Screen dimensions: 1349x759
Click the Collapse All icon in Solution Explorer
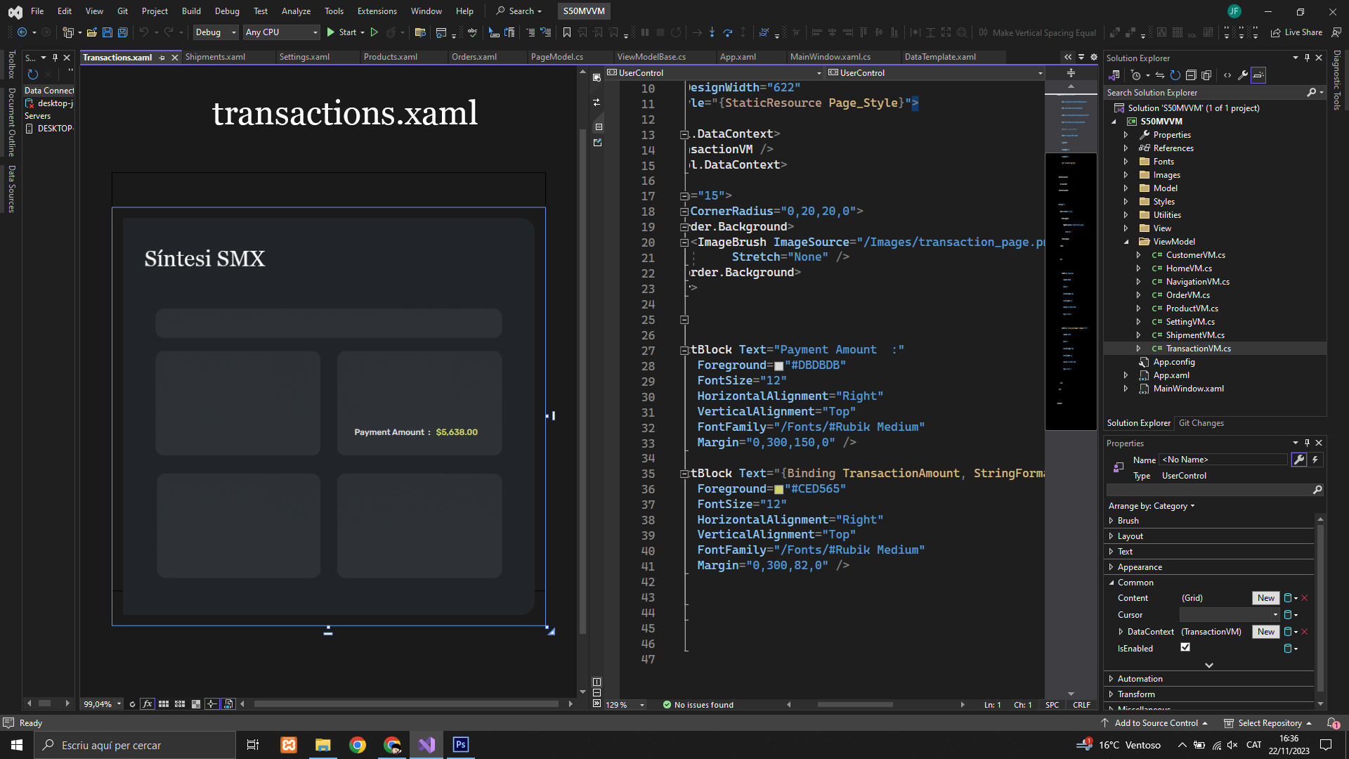[1191, 75]
